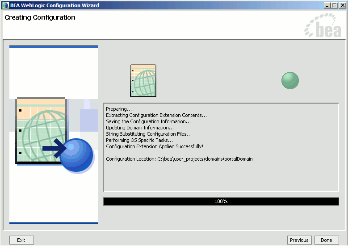
Task: Click 'String Substituting Configuration Files...' line
Action: click(149, 134)
